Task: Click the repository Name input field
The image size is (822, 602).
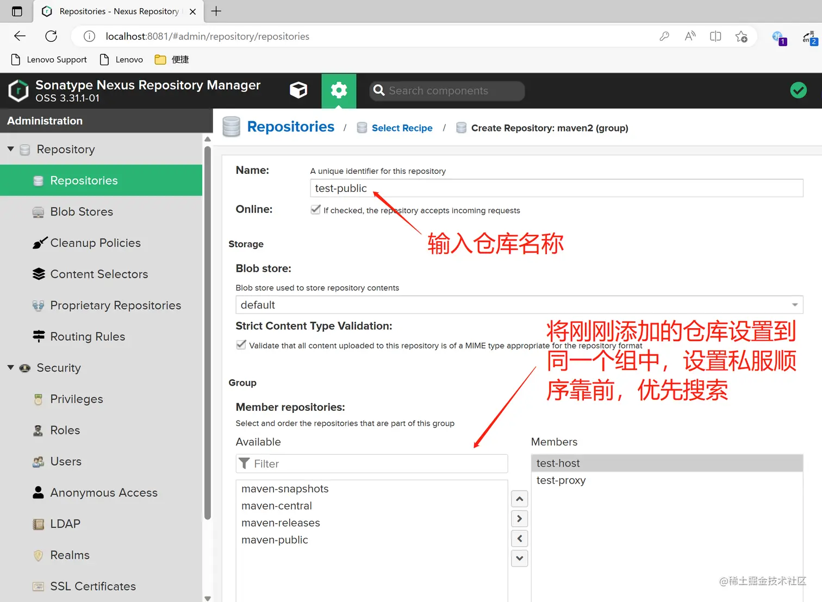Action: click(x=557, y=189)
